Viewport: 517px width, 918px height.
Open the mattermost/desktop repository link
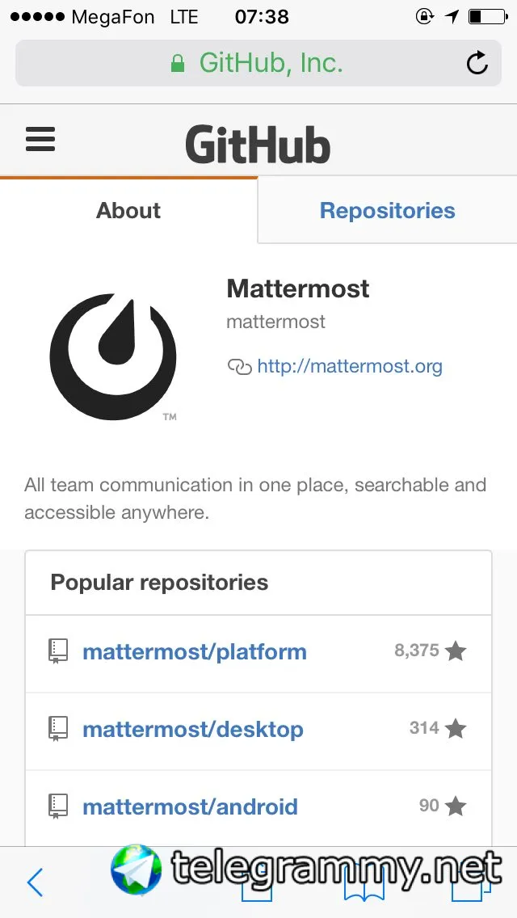pyautogui.click(x=193, y=730)
